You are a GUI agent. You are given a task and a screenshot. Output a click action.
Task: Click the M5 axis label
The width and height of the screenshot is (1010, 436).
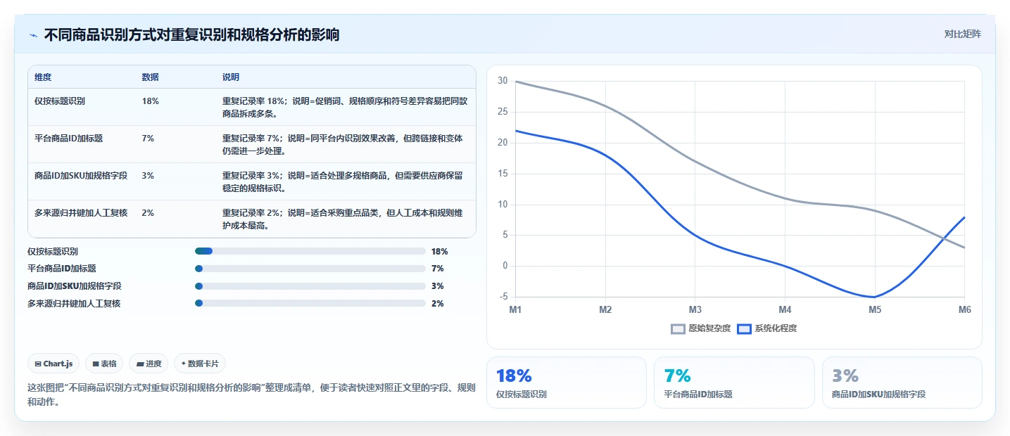tap(875, 310)
